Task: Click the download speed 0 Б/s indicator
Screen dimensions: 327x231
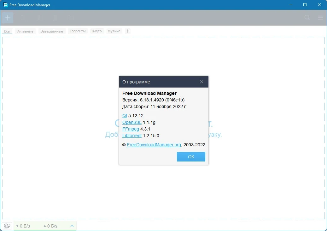Action: click(x=23, y=226)
